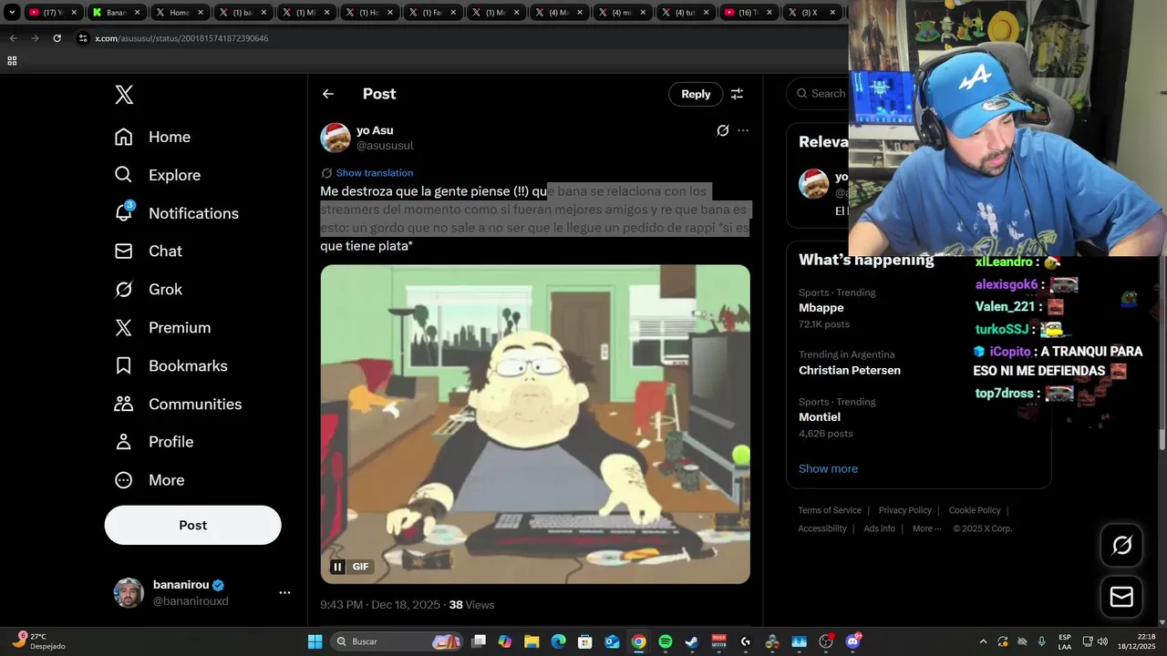Click the Grok explain icon on the post
1167x656 pixels.
pyautogui.click(x=723, y=130)
